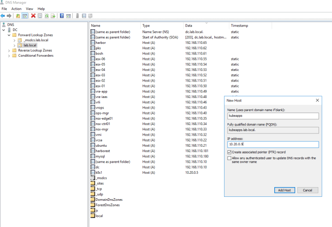Open Help via blue question mark icon
Image resolution: width=332 pixels, height=227 pixels.
point(62,16)
